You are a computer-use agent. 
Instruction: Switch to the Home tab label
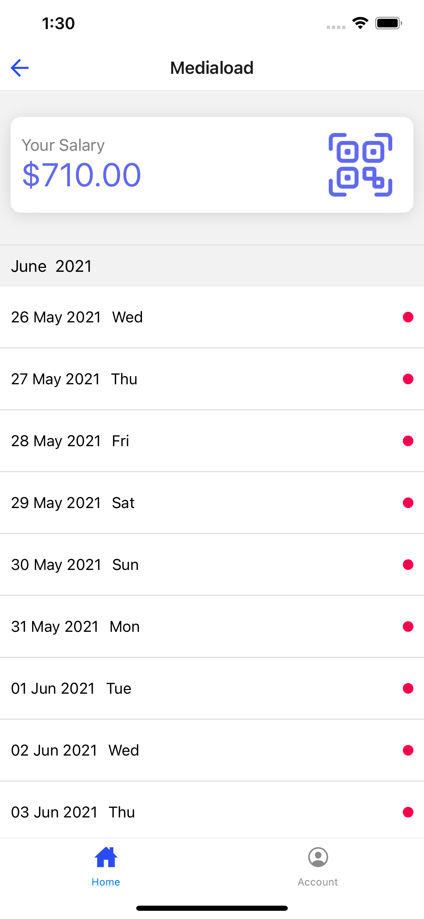coord(106,882)
